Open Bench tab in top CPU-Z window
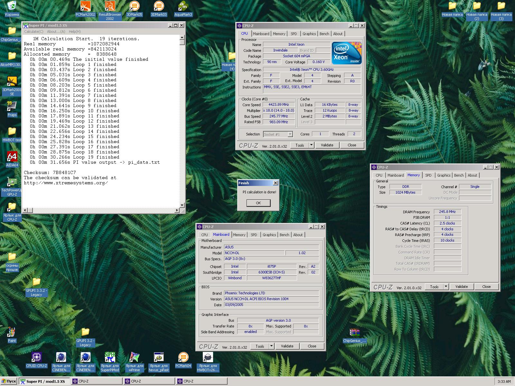The width and height of the screenshot is (515, 386). point(324,34)
